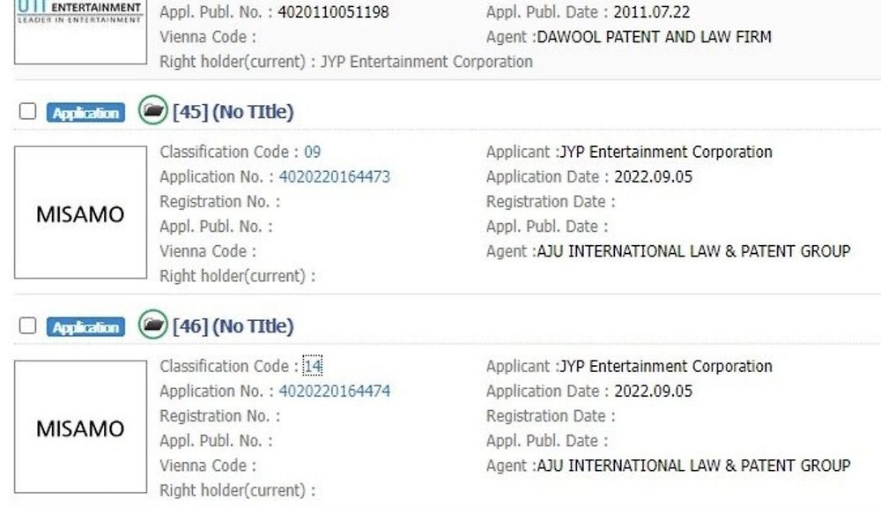Click the Application badge on entry 46

(x=85, y=327)
